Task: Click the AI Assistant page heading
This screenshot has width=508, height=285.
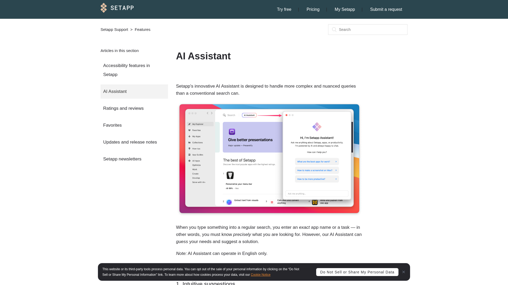Action: pyautogui.click(x=203, y=56)
